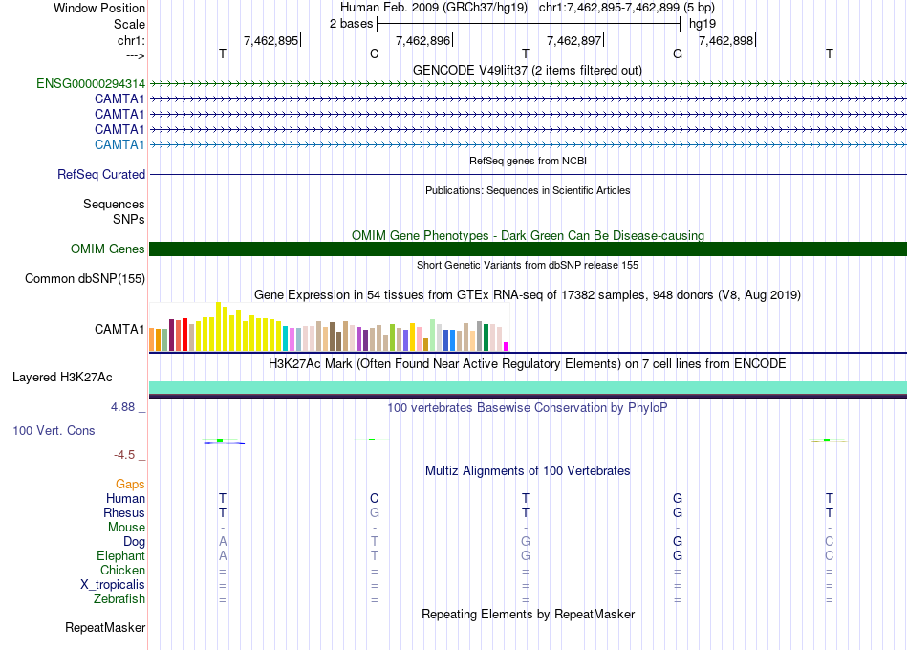This screenshot has height=650, width=908.
Task: Select the Rhesus species label
Action: (124, 513)
